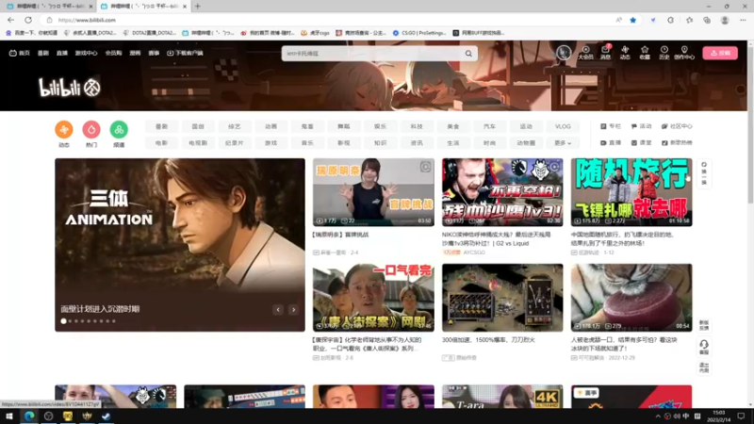Screen dimensions: 754x424
Task: Open 专栏 column link icon
Action: [x=611, y=126]
